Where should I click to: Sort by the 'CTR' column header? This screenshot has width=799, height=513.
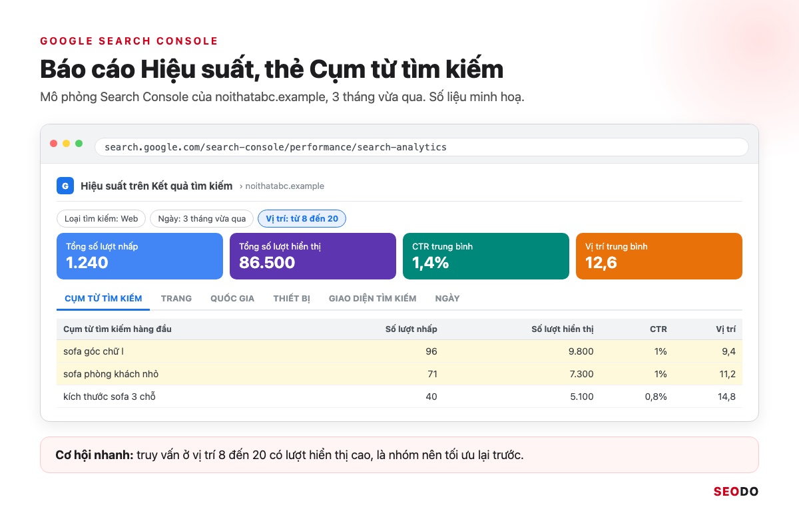[659, 329]
